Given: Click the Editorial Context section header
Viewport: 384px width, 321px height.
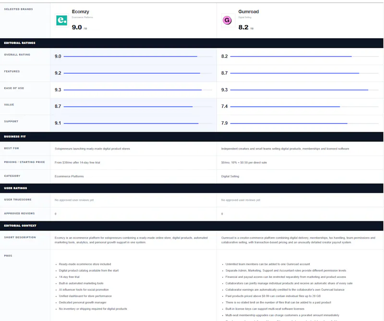Looking at the screenshot, I should coord(192,226).
